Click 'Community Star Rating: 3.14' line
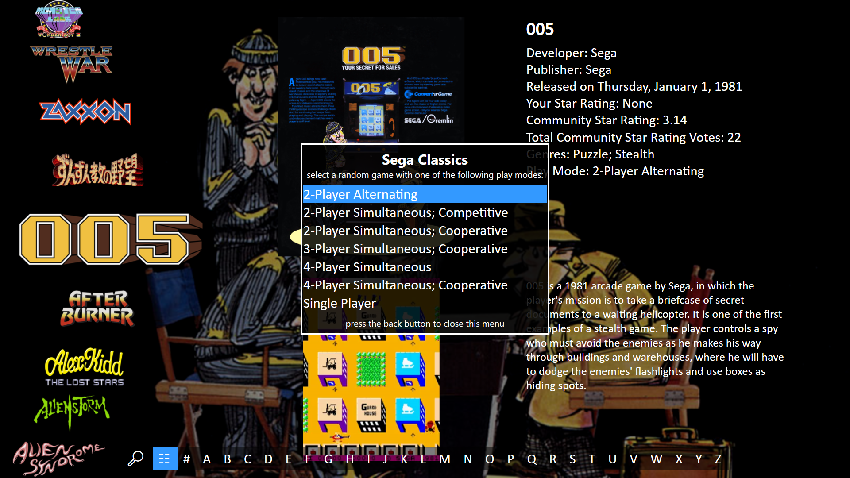 (x=607, y=120)
